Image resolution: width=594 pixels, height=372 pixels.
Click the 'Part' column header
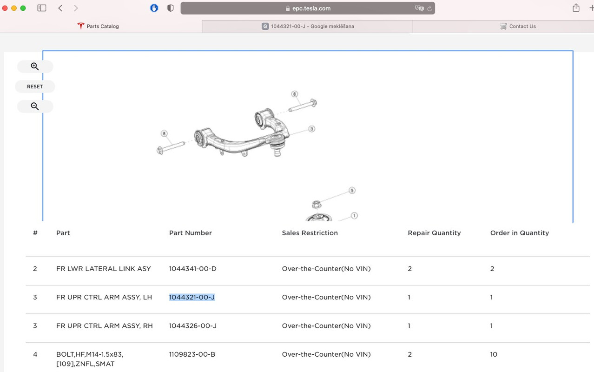(63, 233)
